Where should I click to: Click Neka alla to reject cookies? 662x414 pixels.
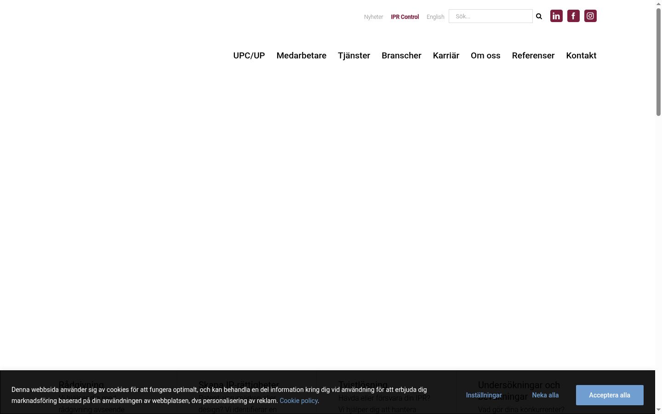(x=545, y=395)
